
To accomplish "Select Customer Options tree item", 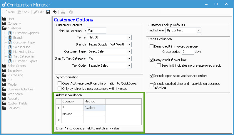I will click(x=24, y=33).
